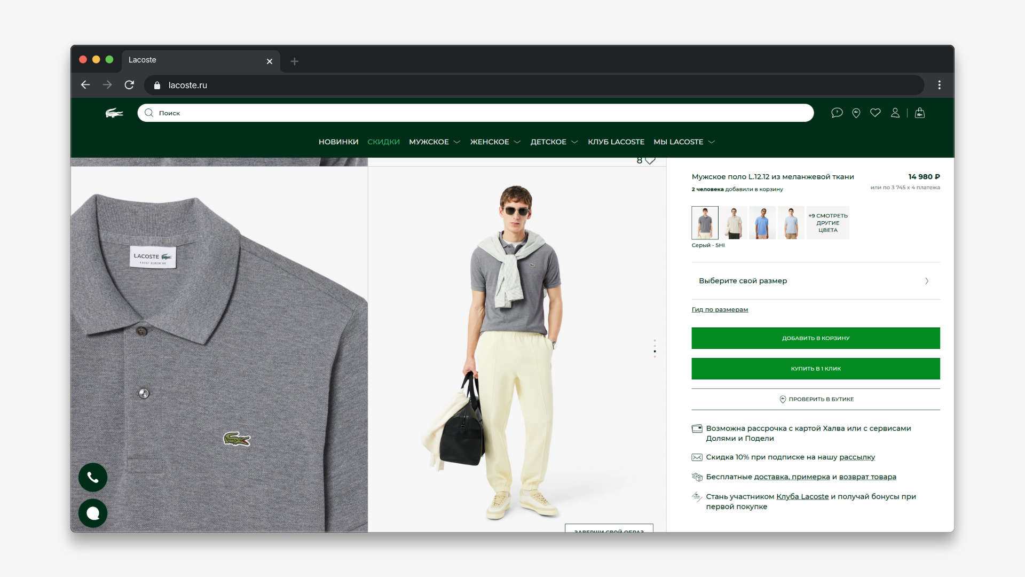Screen dimensions: 1025x577
Task: Open the ЖЕНСКОЕ menu item
Action: point(490,142)
